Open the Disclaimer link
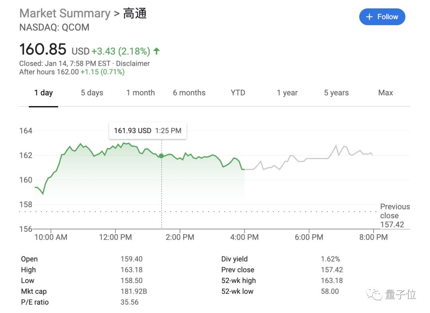This screenshot has height=313, width=430. point(133,63)
